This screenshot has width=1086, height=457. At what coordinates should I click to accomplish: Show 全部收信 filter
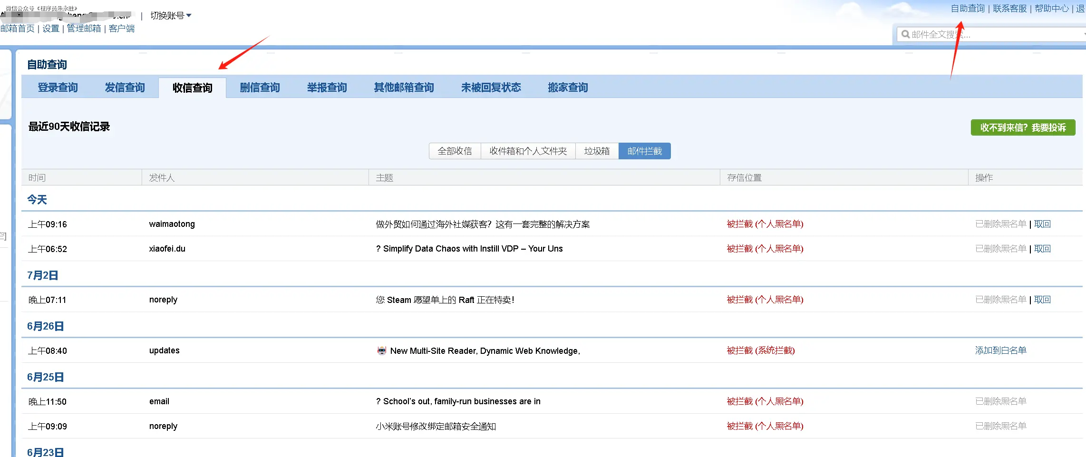(x=455, y=151)
